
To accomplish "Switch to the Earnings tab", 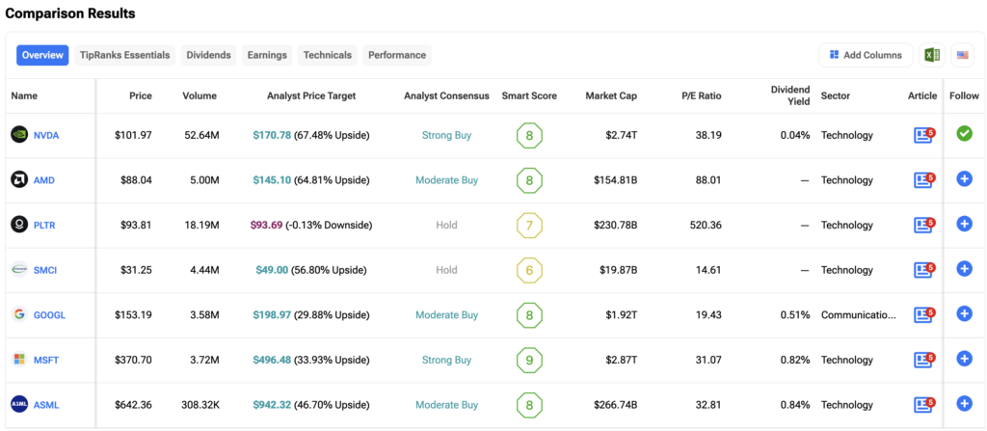I will pyautogui.click(x=267, y=55).
